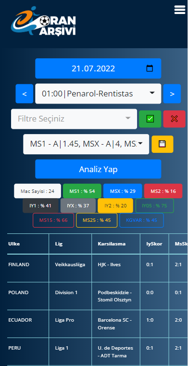The image size is (188, 366).
Task: Expand the Filtre Seçiniz dropdown
Action: [x=74, y=119]
